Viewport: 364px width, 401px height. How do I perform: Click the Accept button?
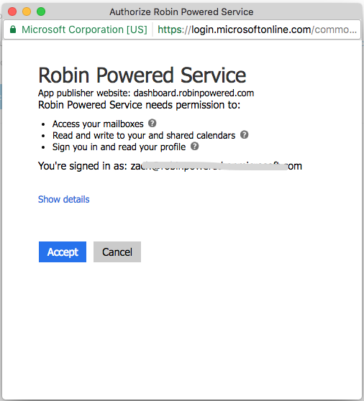pyautogui.click(x=63, y=252)
